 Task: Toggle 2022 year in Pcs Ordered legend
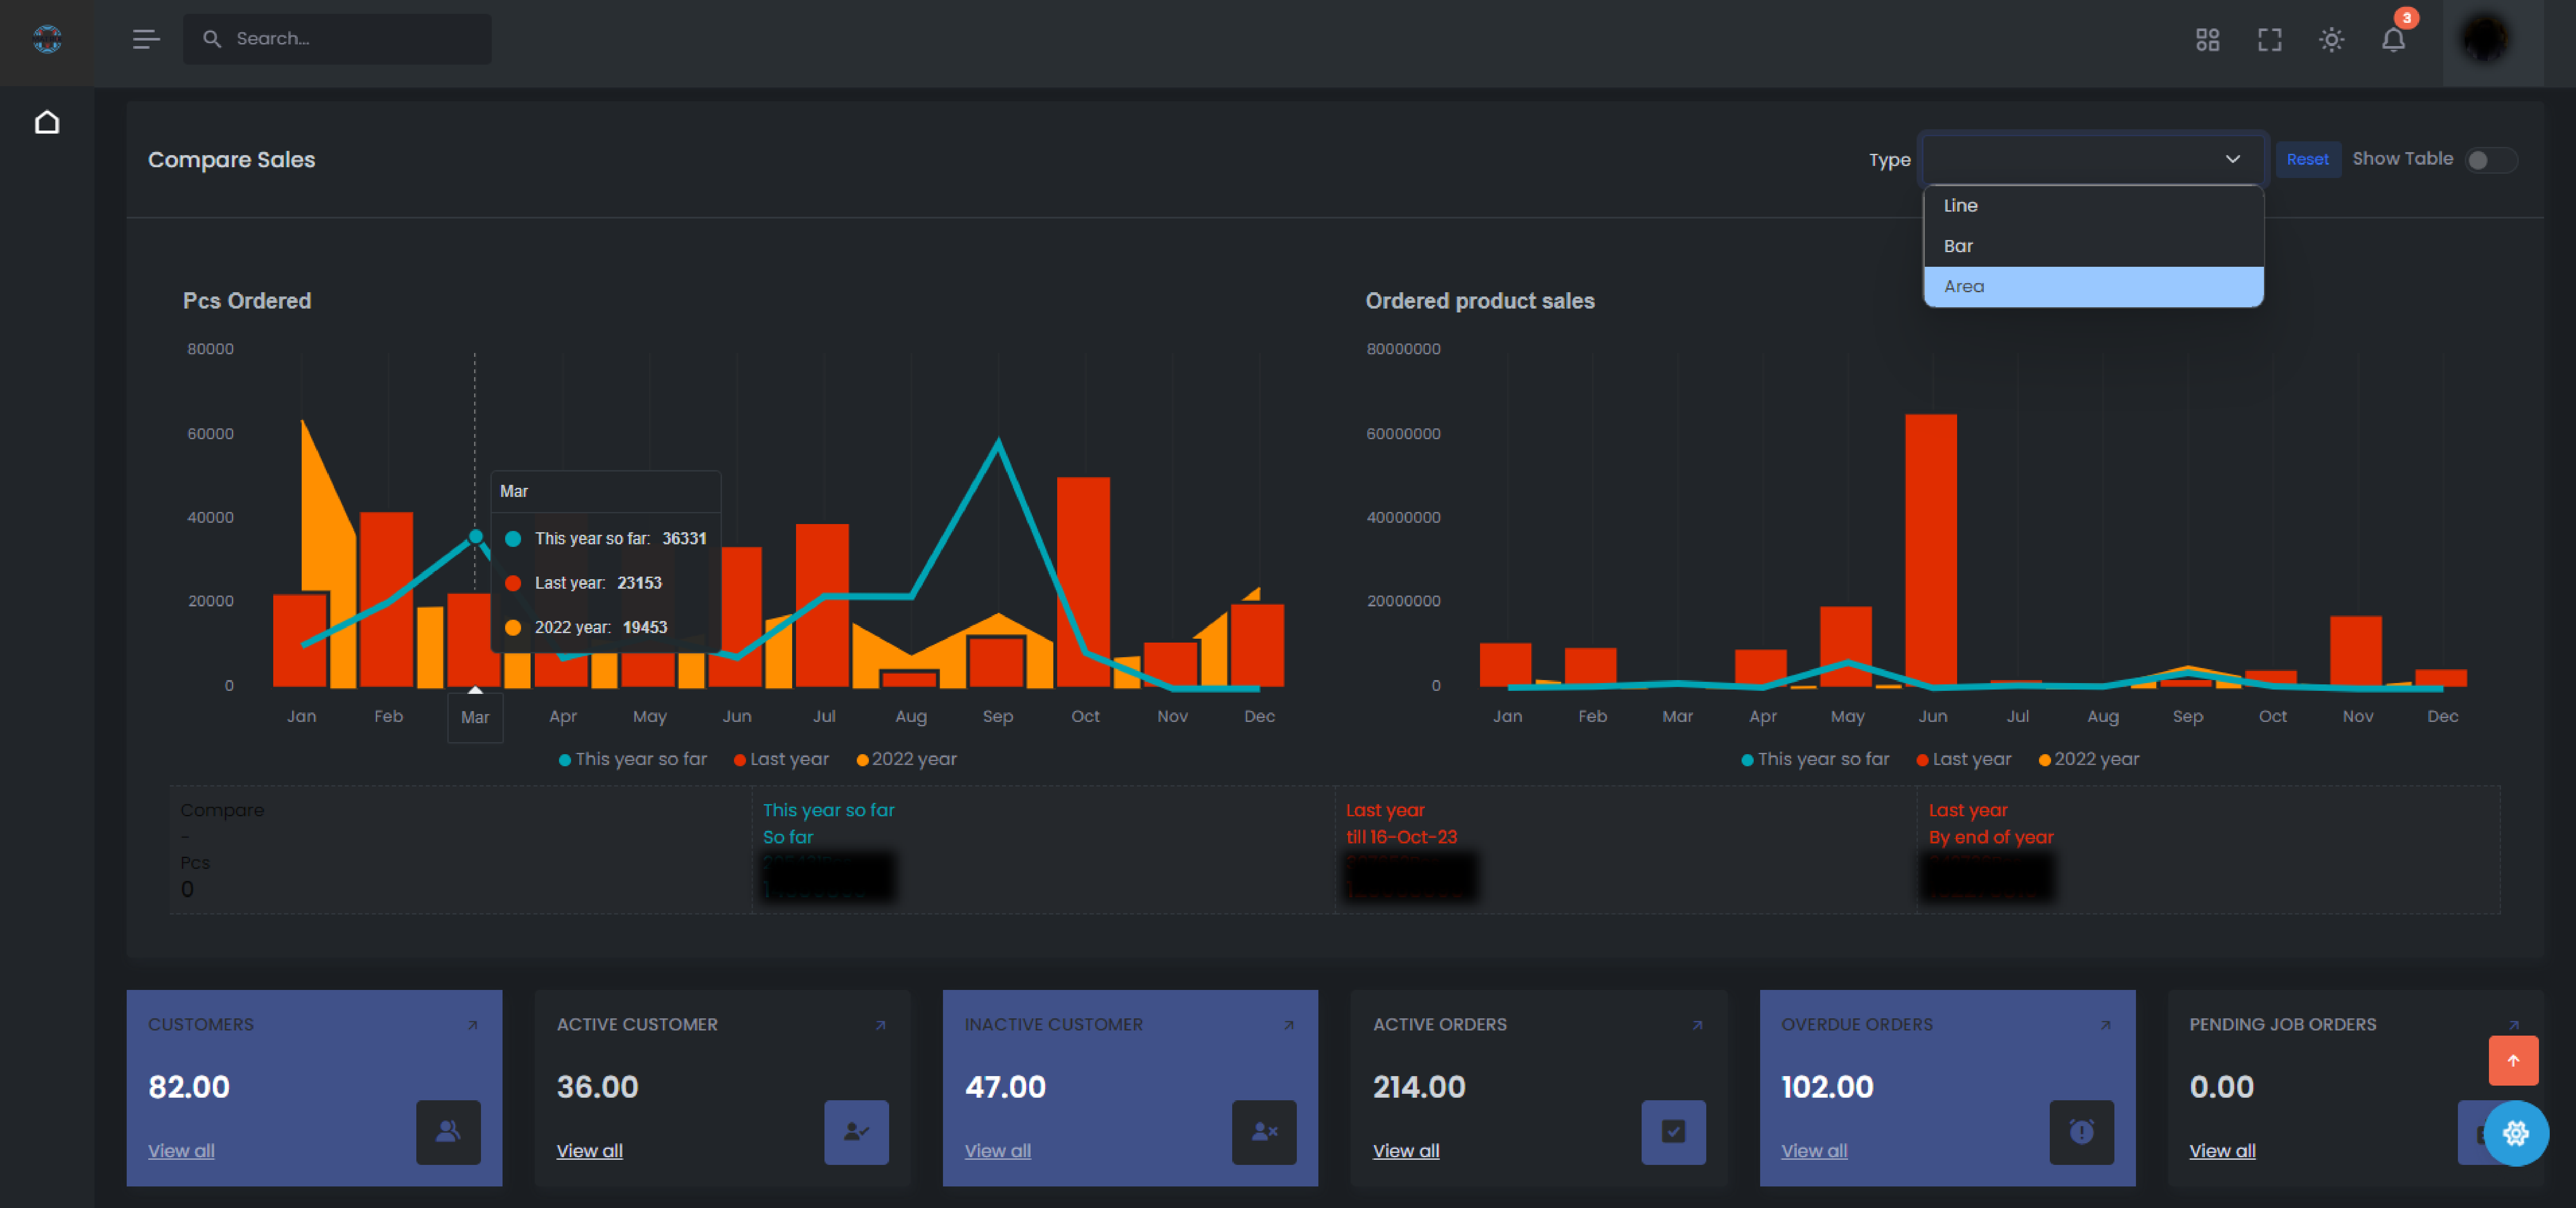[906, 759]
